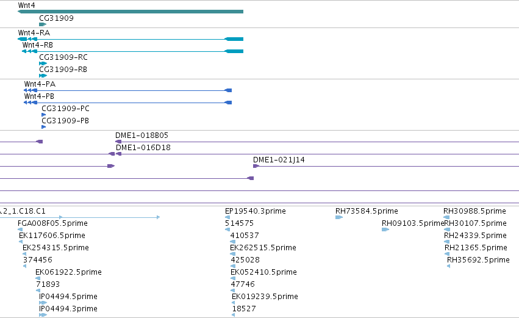The height and width of the screenshot is (318, 519).
Task: Open the CG31909-PB label
Action: point(65,121)
